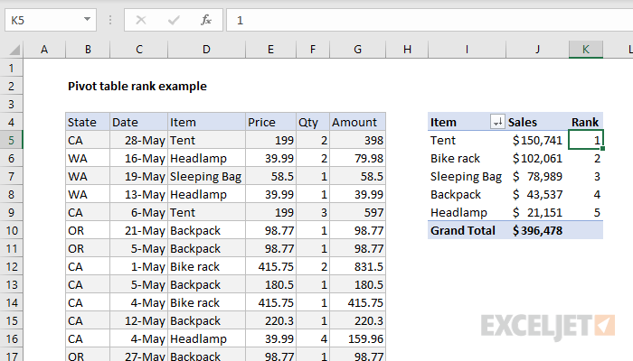This screenshot has height=361, width=633.
Task: Click the 'Amount' header cell
Action: [358, 122]
